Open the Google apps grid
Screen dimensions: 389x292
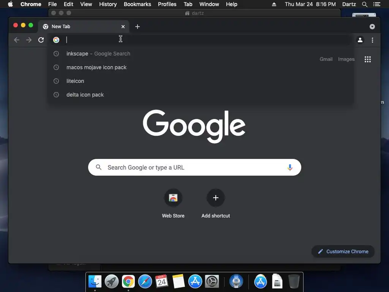click(x=368, y=59)
